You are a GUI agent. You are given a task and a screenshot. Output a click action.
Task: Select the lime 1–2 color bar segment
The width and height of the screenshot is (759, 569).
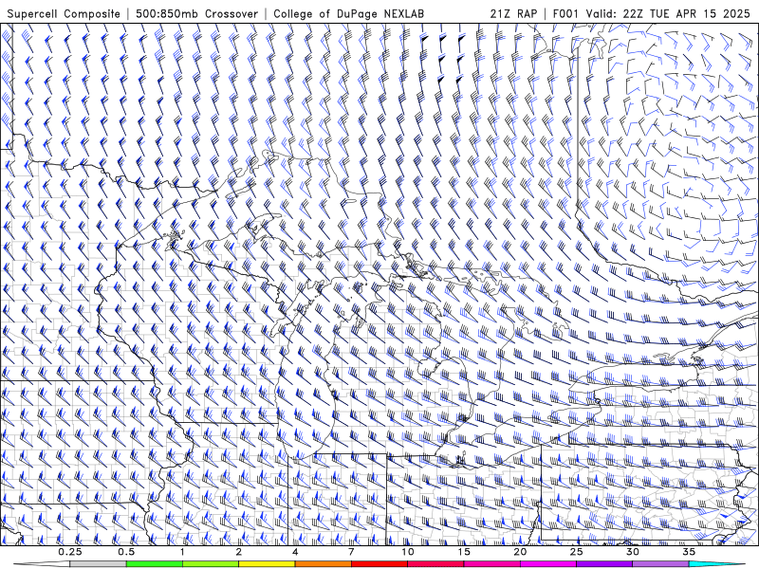(x=211, y=564)
